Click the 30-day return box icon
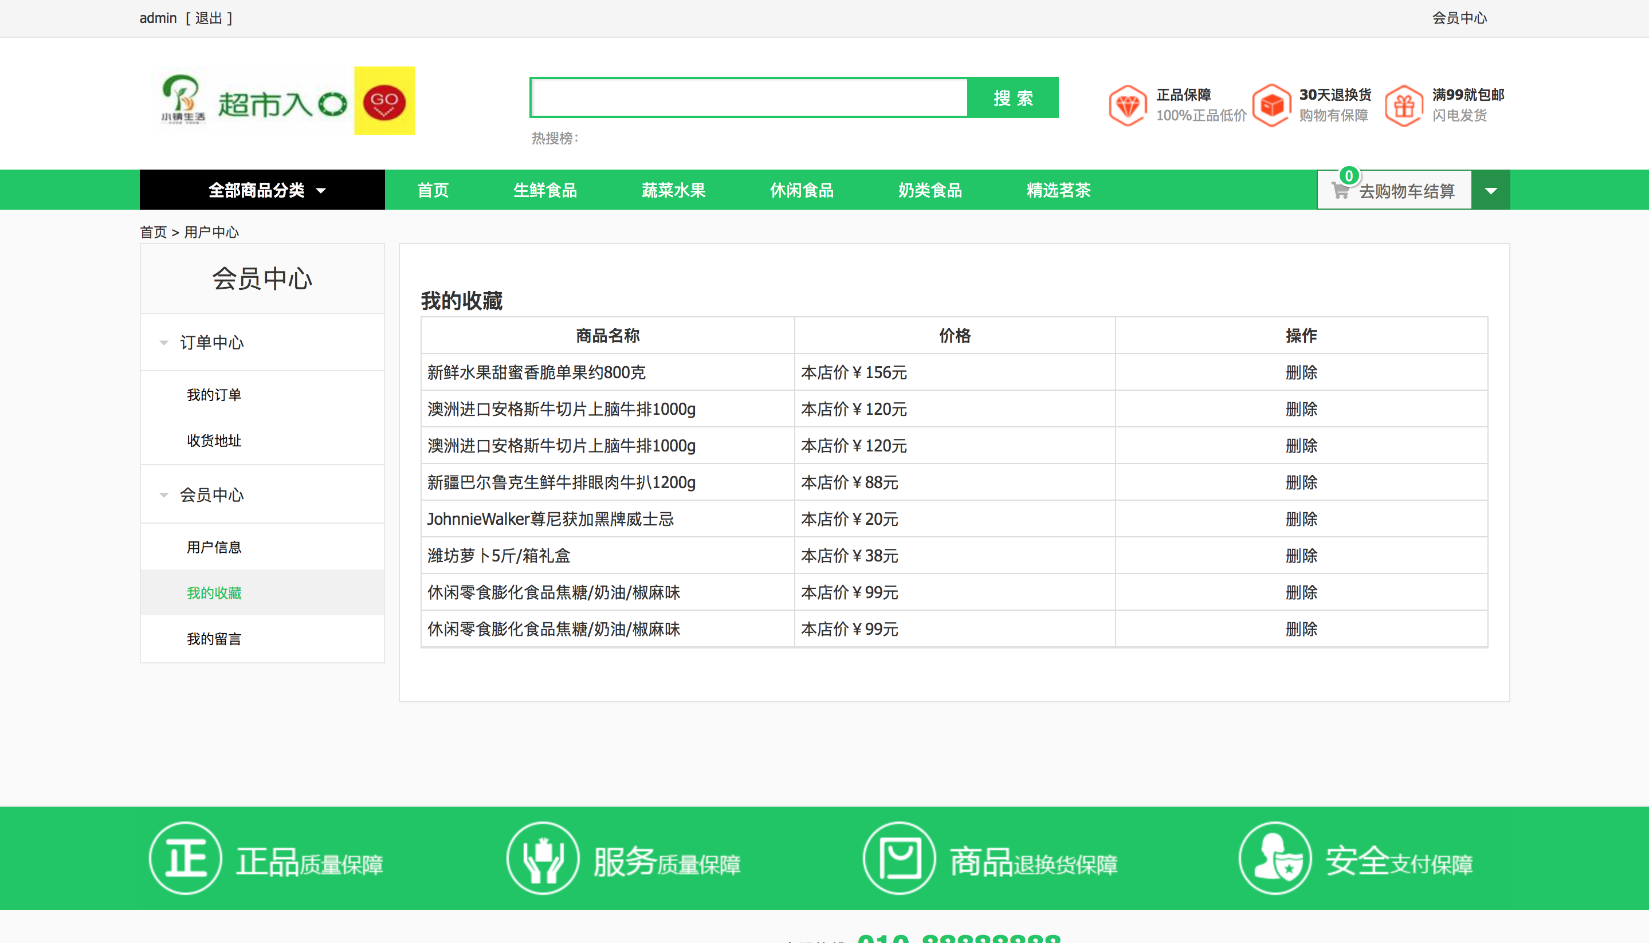Viewport: 1649px width, 943px height. point(1271,105)
